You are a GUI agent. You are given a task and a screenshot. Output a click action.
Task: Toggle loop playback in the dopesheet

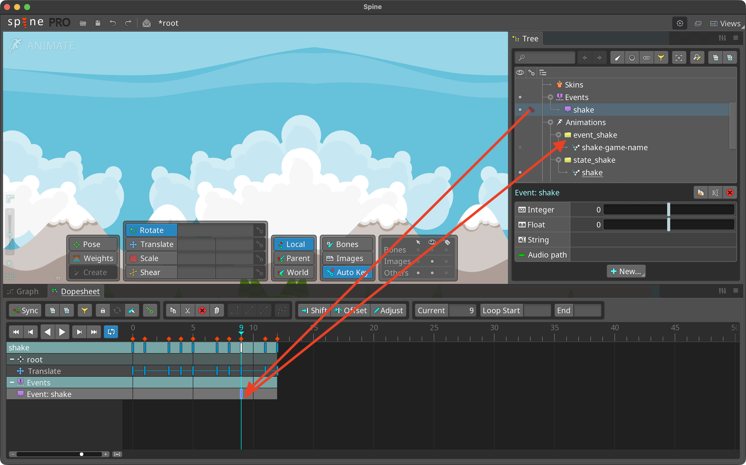tap(111, 332)
